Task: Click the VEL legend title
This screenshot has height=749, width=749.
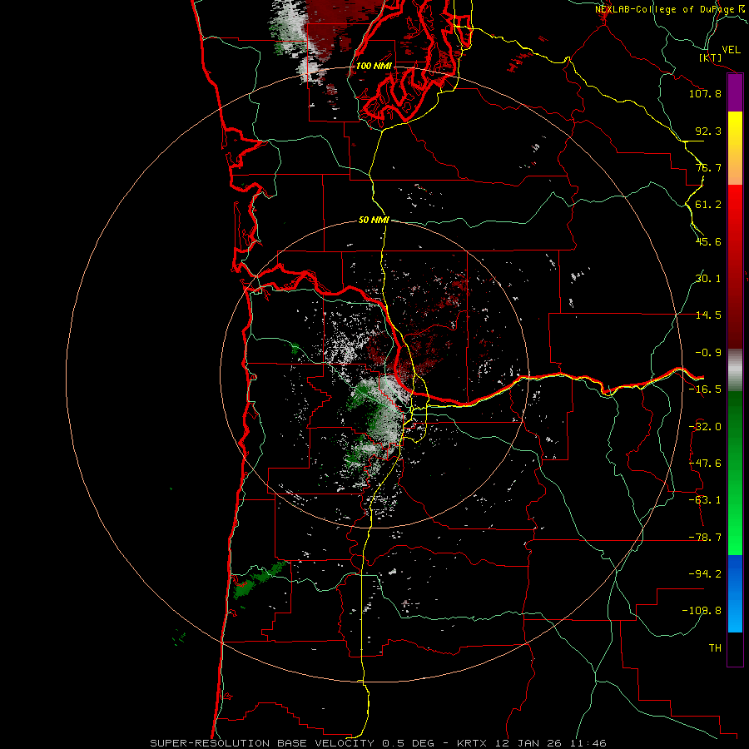Action: [x=731, y=50]
